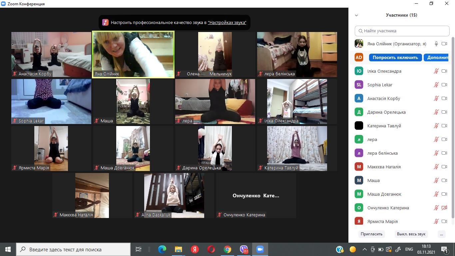
Task: Click the music note sound quality icon
Action: pyautogui.click(x=105, y=23)
